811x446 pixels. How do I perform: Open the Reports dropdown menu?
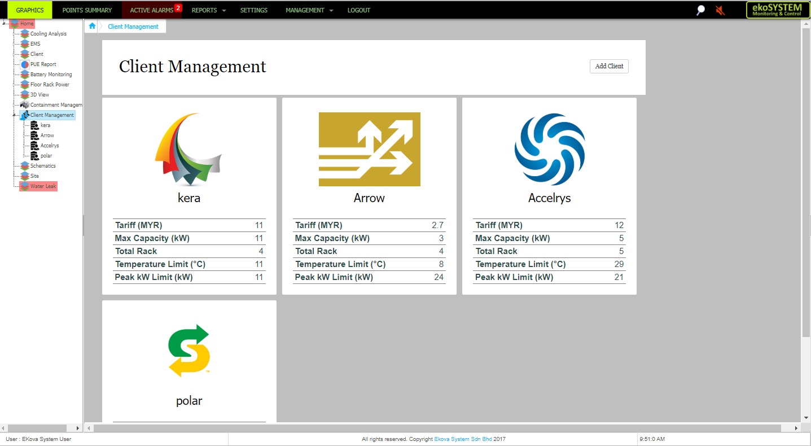(x=208, y=10)
